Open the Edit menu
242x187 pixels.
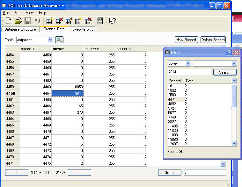[18, 13]
